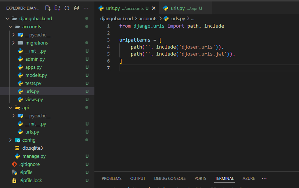The image size is (299, 188).
Task: Open models.py in accounts folder
Action: [36, 75]
